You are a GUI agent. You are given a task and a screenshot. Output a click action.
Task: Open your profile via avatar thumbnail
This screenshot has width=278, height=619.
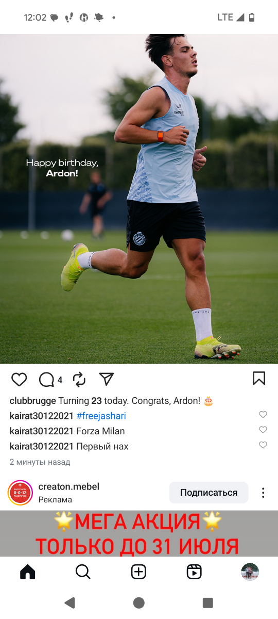point(250,572)
